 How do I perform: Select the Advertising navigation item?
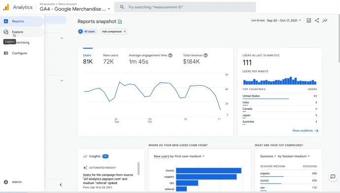pyautogui.click(x=22, y=42)
